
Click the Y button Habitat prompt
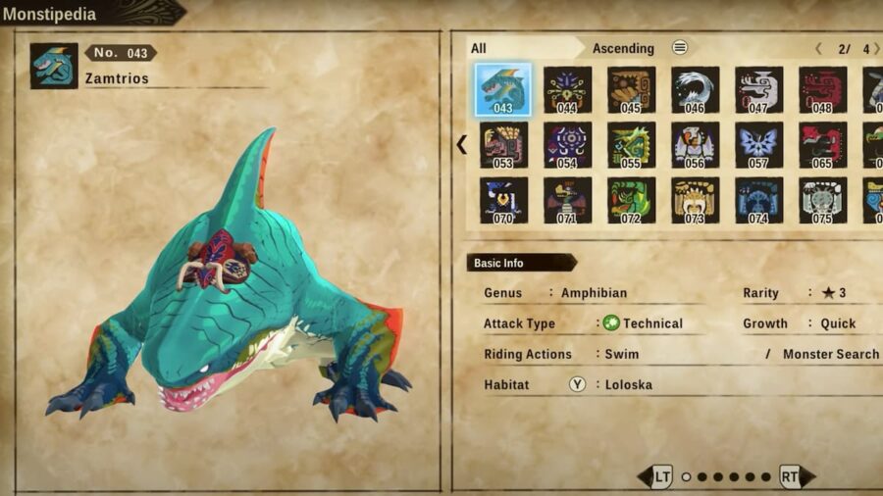tap(577, 384)
